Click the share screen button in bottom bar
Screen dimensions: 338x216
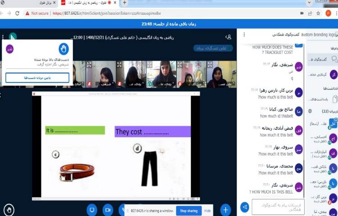pyautogui.click(x=92, y=210)
